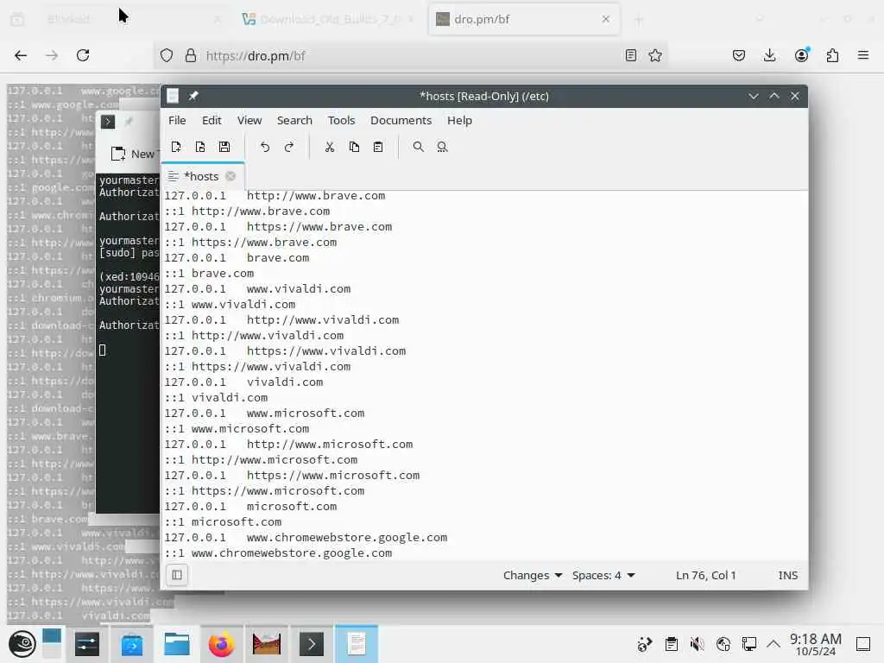Click line '127.0.0.1 microsoft.com' in editor

pyautogui.click(x=251, y=506)
